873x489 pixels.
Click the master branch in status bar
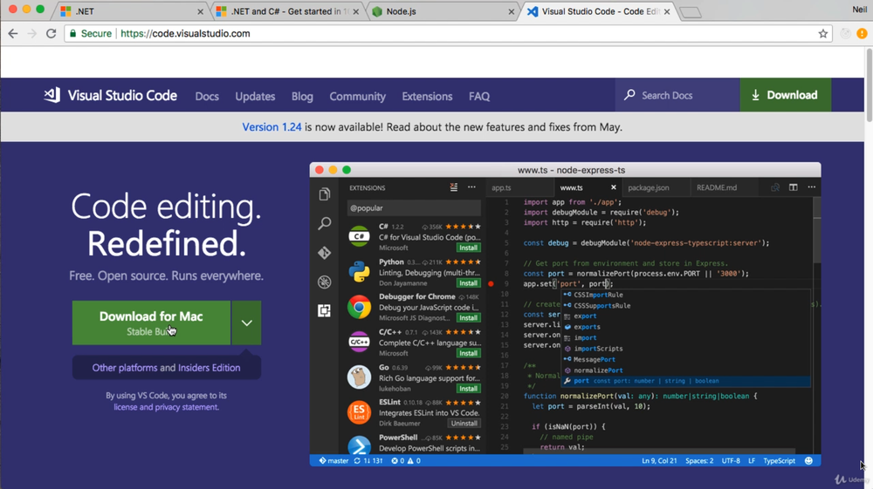[x=333, y=460]
